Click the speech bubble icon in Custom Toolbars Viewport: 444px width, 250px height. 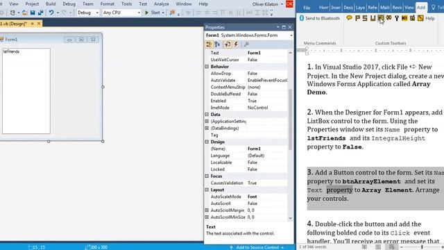pyautogui.click(x=349, y=18)
